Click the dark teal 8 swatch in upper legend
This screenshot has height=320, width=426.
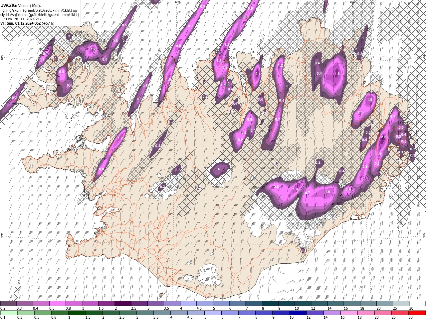pyautogui.click(x=270, y=303)
